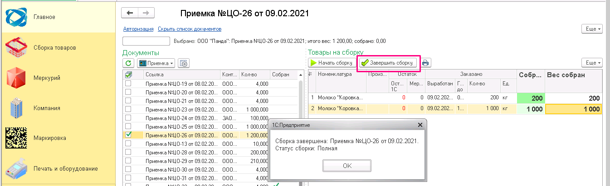Open the top Еще dropdown menu
The image size is (610, 186).
point(592,29)
